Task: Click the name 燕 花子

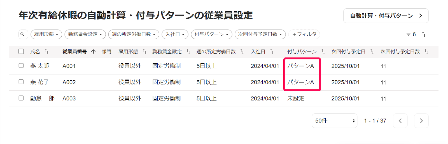Action: pyautogui.click(x=39, y=82)
